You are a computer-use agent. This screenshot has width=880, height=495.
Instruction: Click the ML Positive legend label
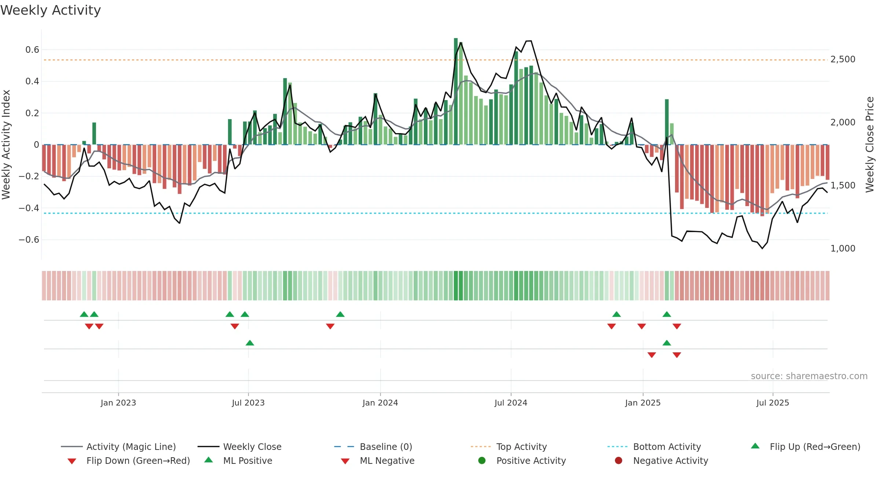[x=248, y=461]
